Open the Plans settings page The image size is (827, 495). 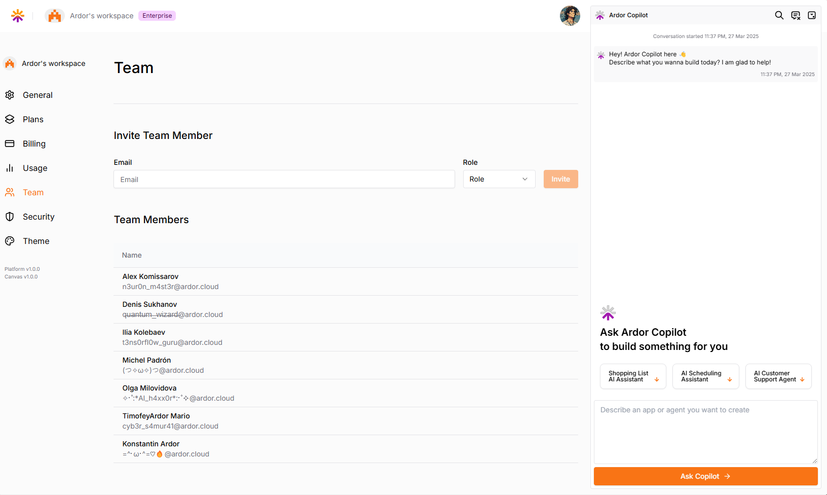pyautogui.click(x=33, y=119)
